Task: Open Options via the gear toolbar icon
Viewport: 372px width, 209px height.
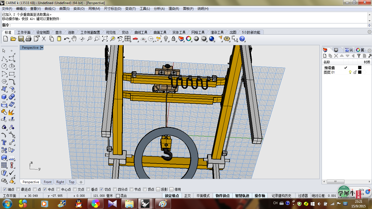Action: click(227, 39)
